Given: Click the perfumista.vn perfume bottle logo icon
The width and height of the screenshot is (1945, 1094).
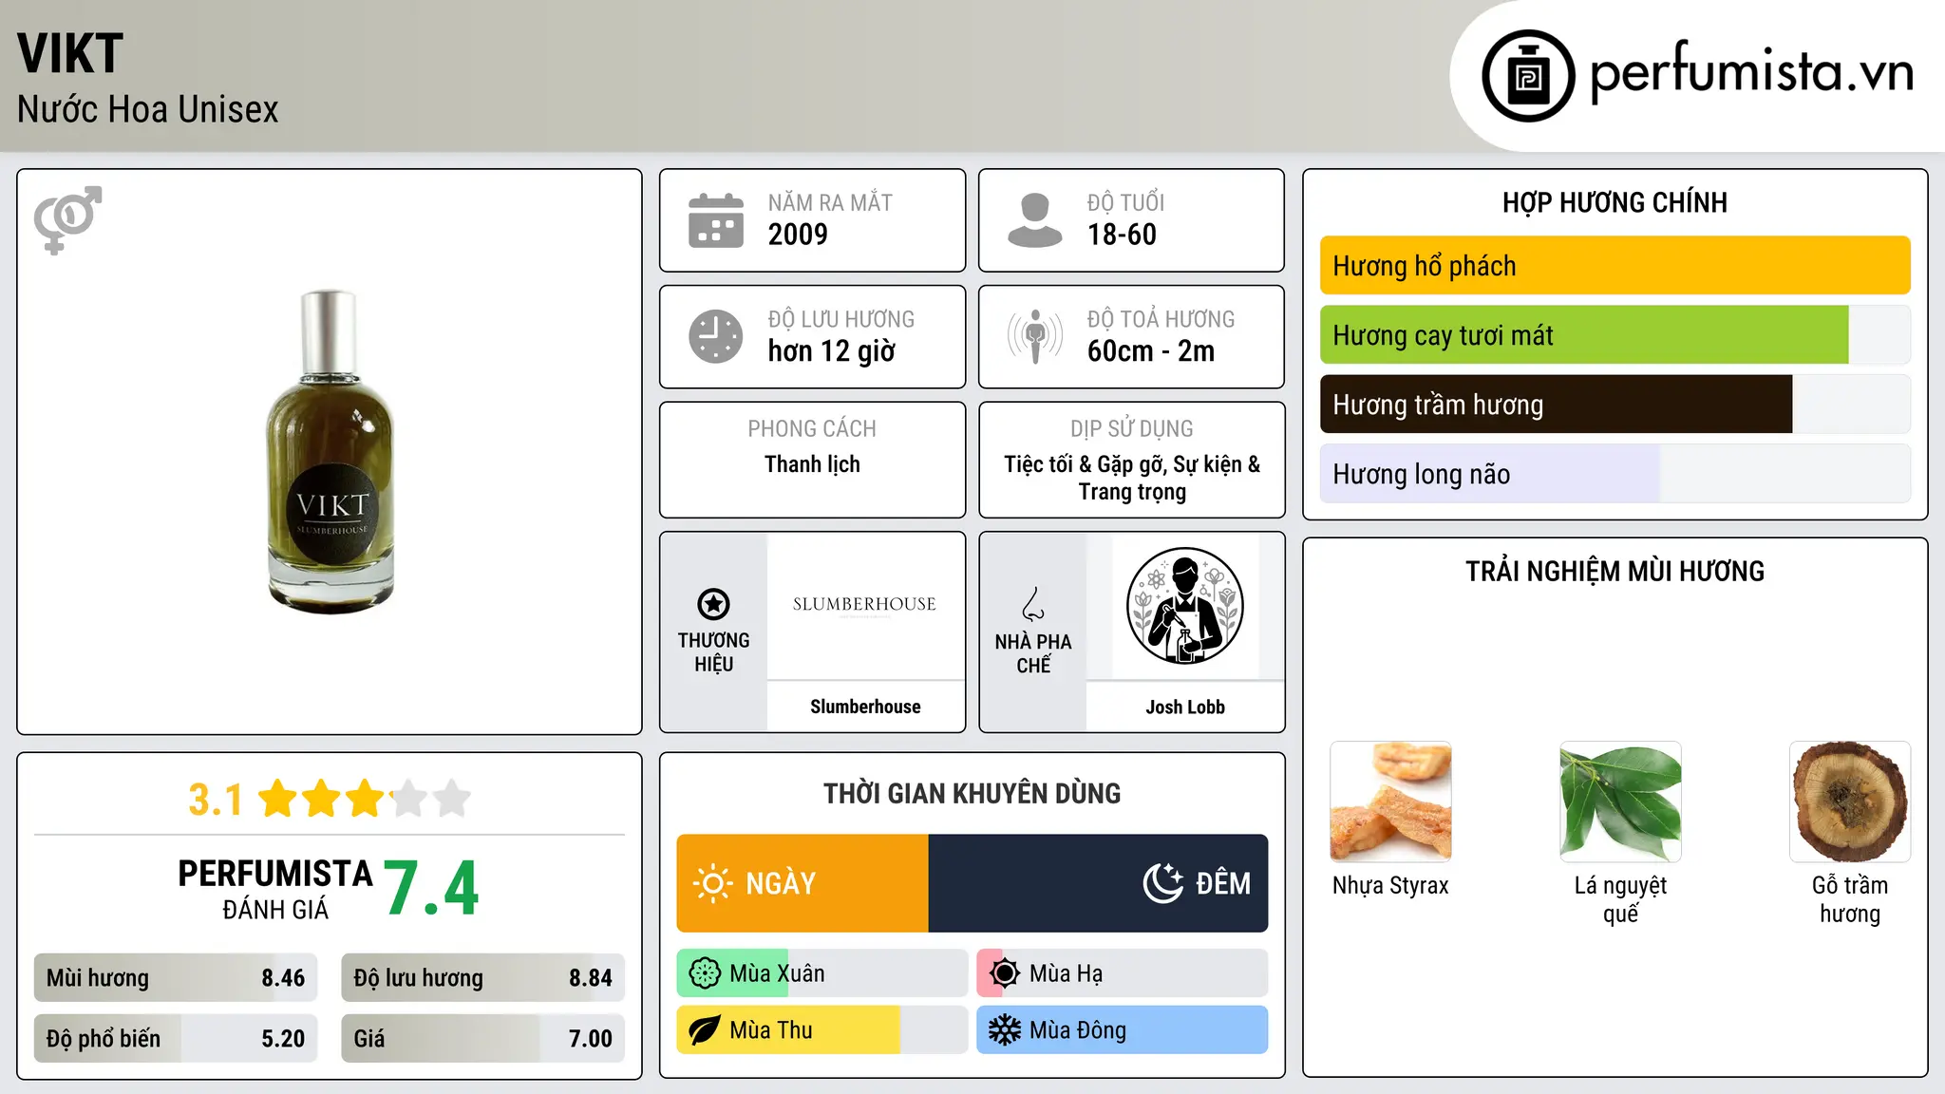Looking at the screenshot, I should tap(1528, 76).
